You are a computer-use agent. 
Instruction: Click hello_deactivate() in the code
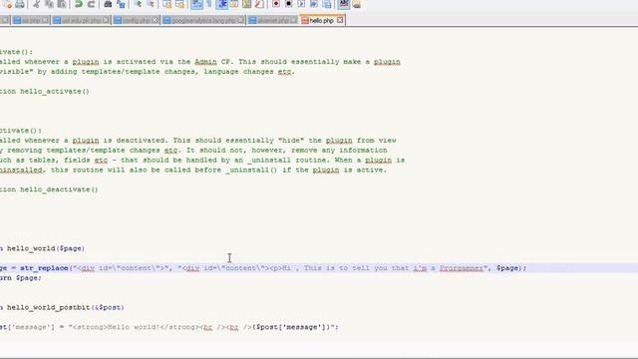(x=59, y=189)
